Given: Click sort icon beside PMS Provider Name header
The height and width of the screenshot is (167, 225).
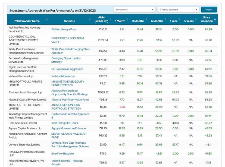Looking at the screenshot, I should [47, 19].
